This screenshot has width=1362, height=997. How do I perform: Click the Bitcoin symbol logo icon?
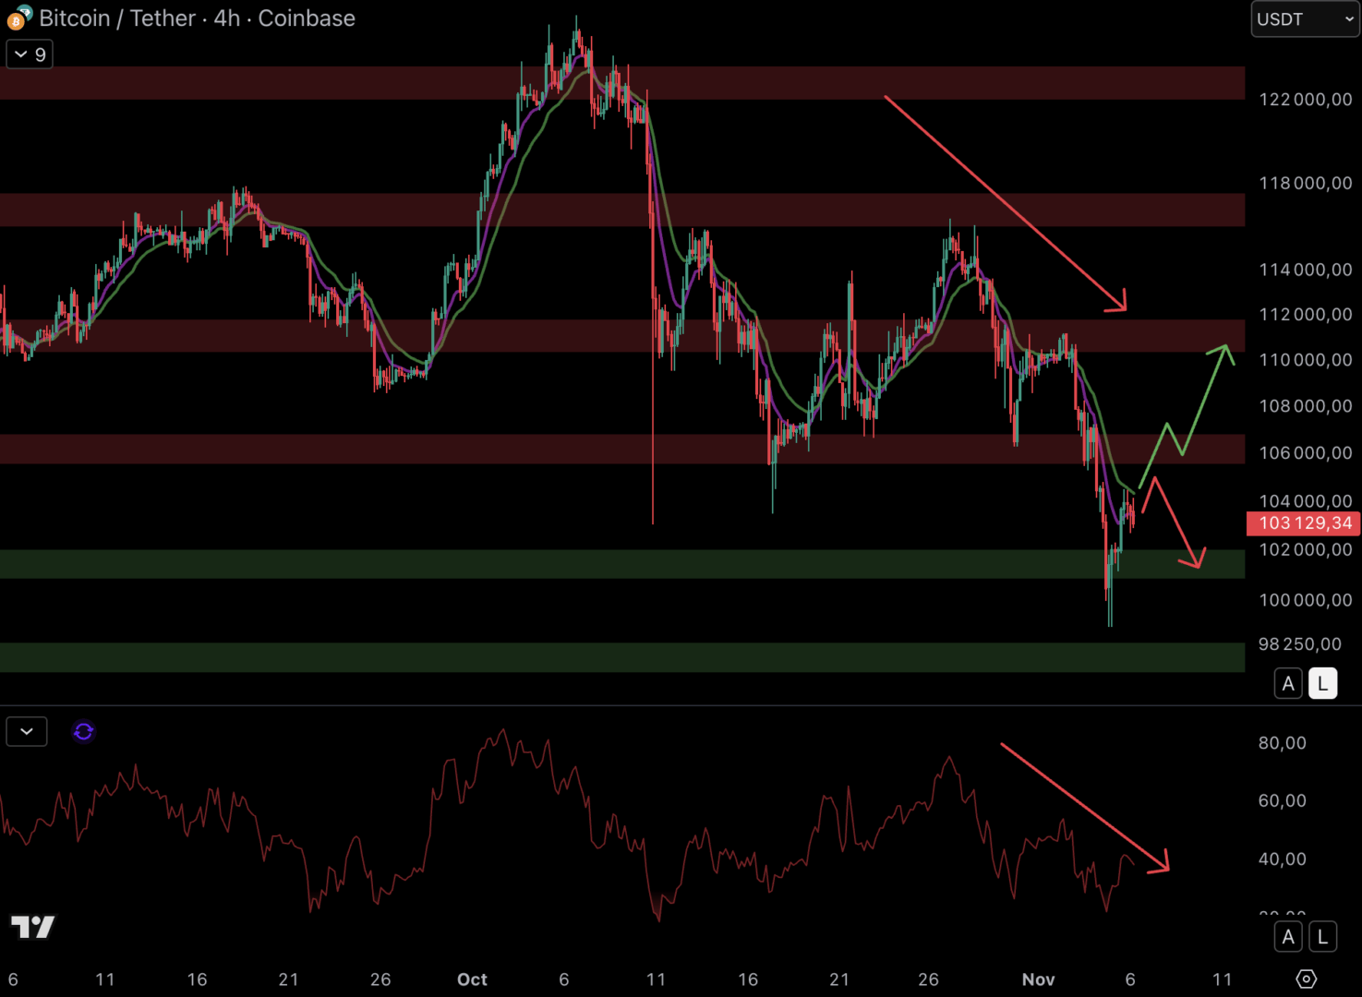[x=18, y=18]
